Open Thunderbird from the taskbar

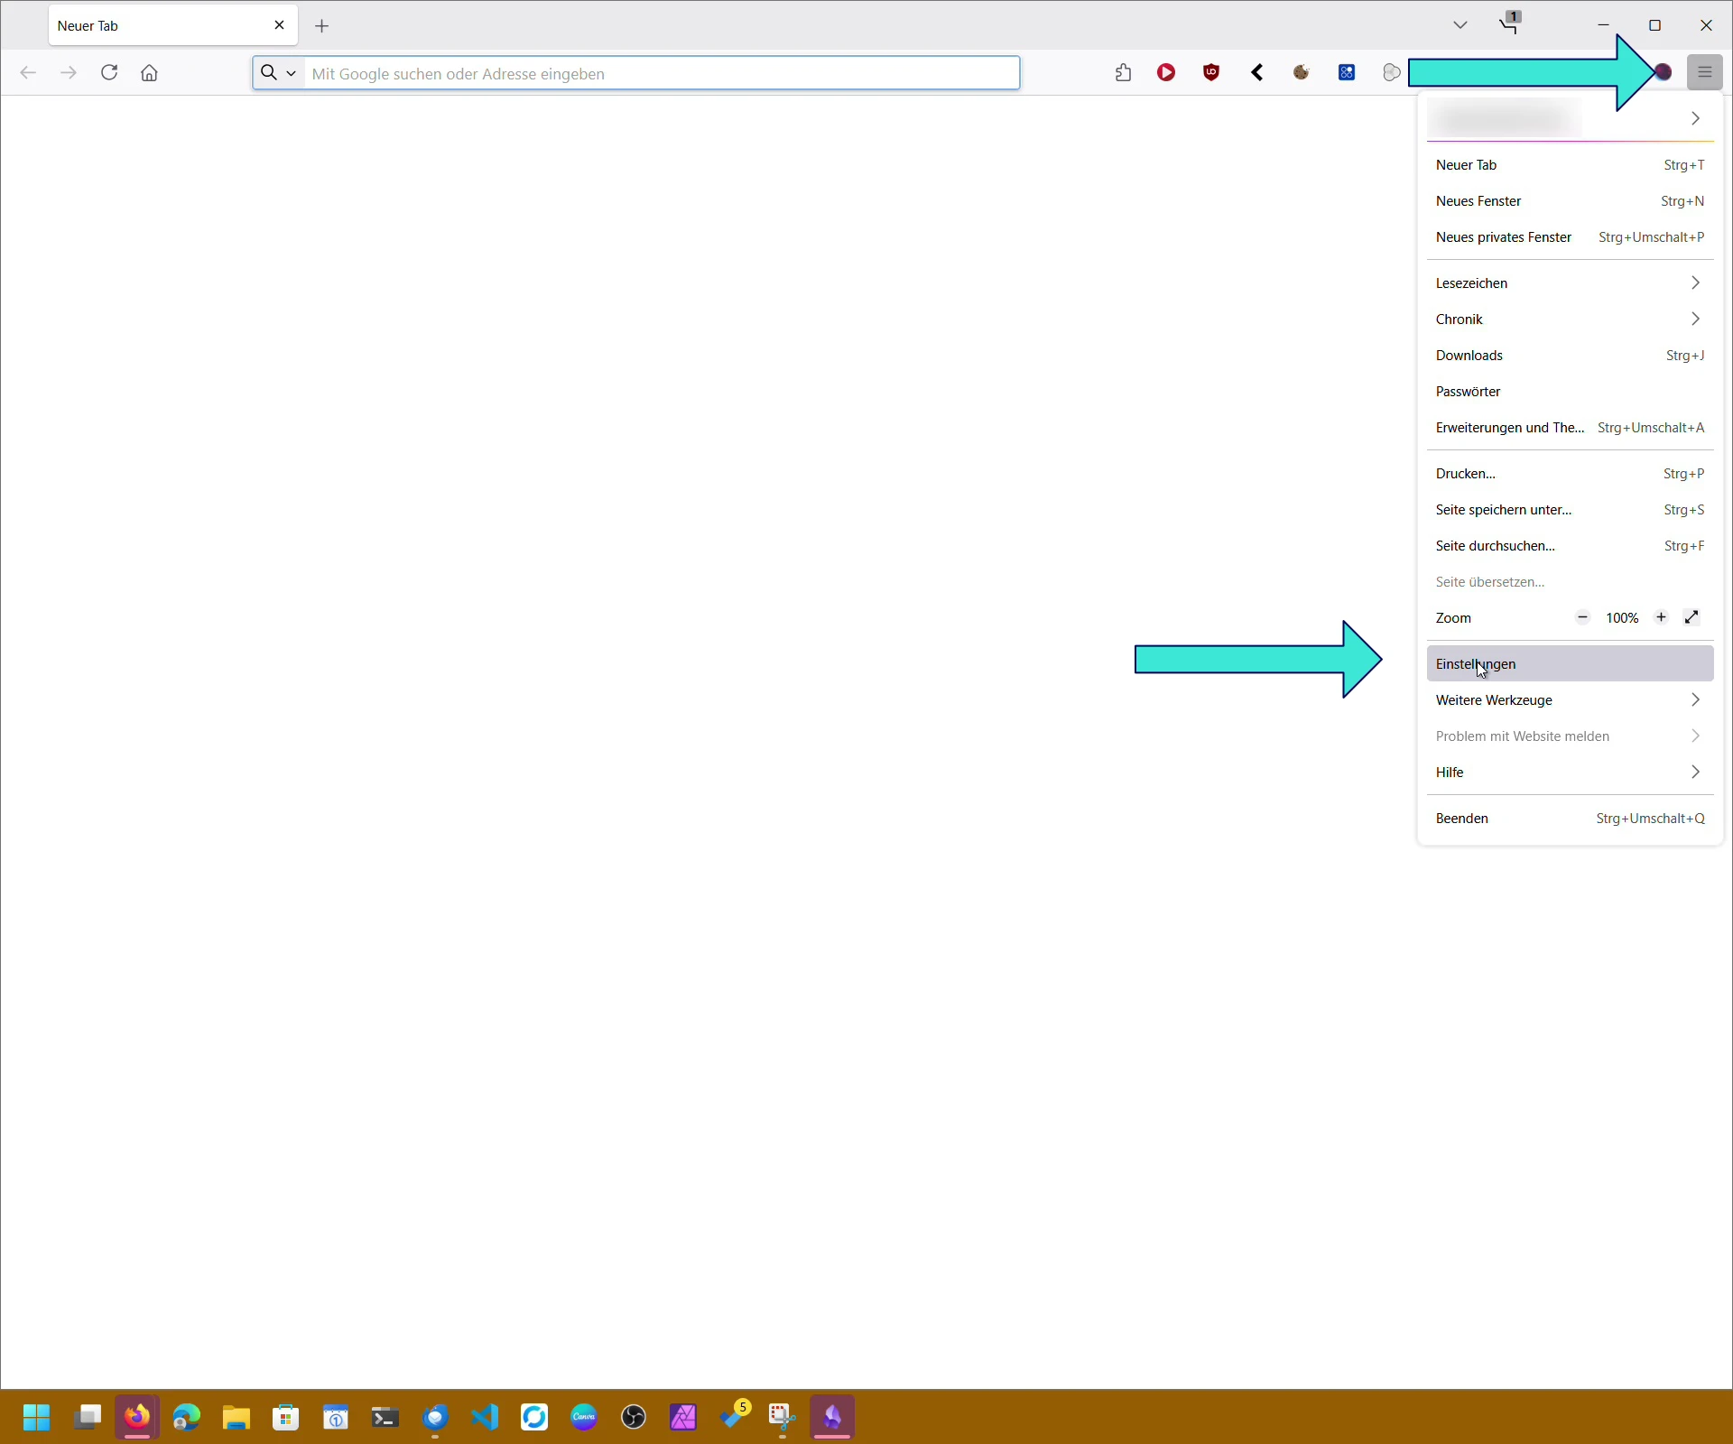click(435, 1418)
